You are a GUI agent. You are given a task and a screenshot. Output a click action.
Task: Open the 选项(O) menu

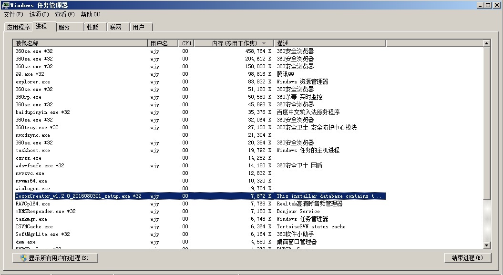coord(39,14)
